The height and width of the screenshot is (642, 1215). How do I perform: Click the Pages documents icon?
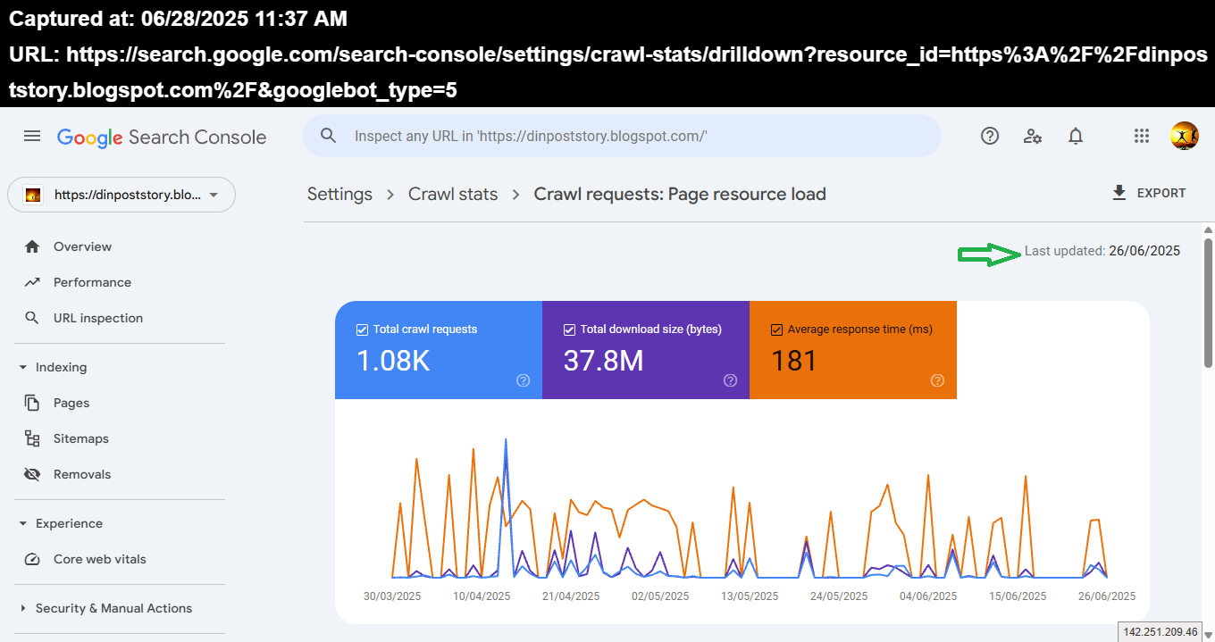click(32, 403)
